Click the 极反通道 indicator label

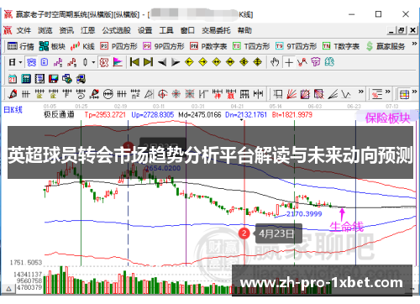pos(59,114)
